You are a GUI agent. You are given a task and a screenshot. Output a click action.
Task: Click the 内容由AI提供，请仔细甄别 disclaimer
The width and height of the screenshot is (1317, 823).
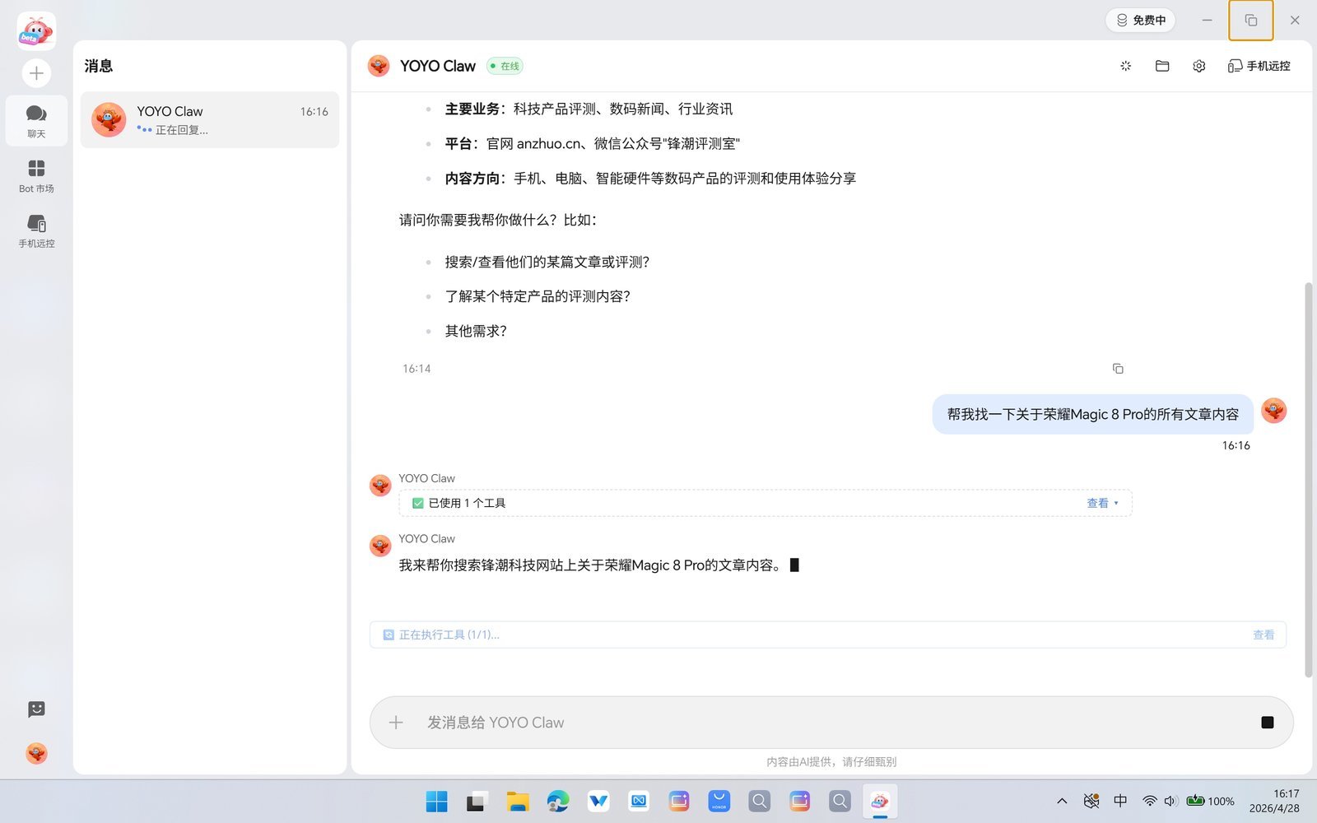pyautogui.click(x=831, y=762)
